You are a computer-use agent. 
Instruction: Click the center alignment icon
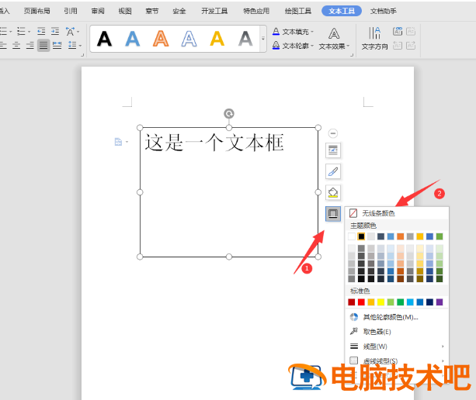pos(16,46)
